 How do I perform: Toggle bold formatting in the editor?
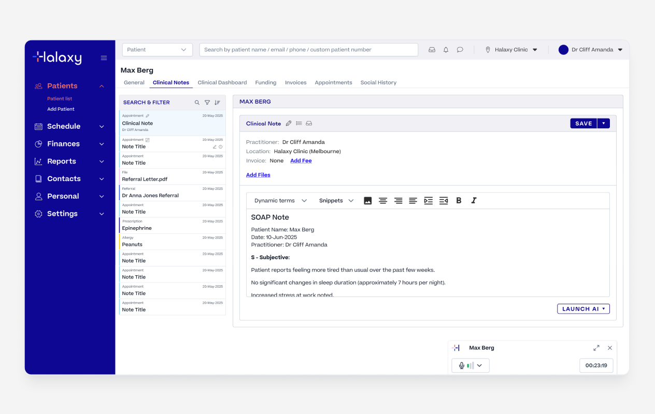[459, 201]
